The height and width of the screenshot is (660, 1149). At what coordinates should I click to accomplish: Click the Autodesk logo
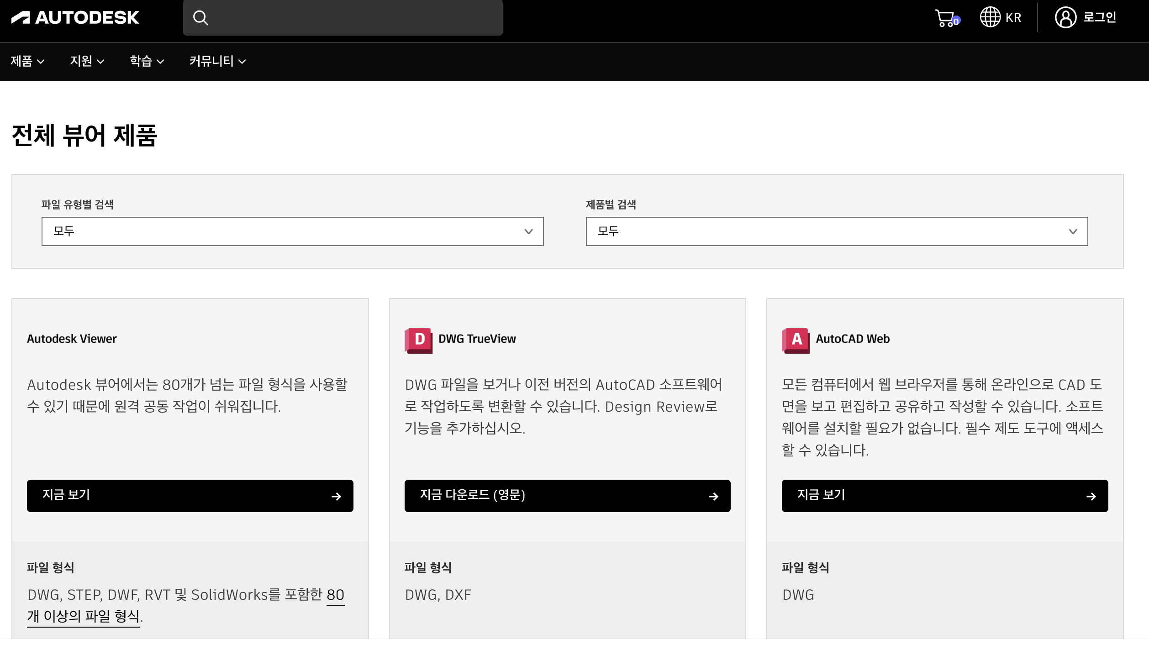point(75,18)
